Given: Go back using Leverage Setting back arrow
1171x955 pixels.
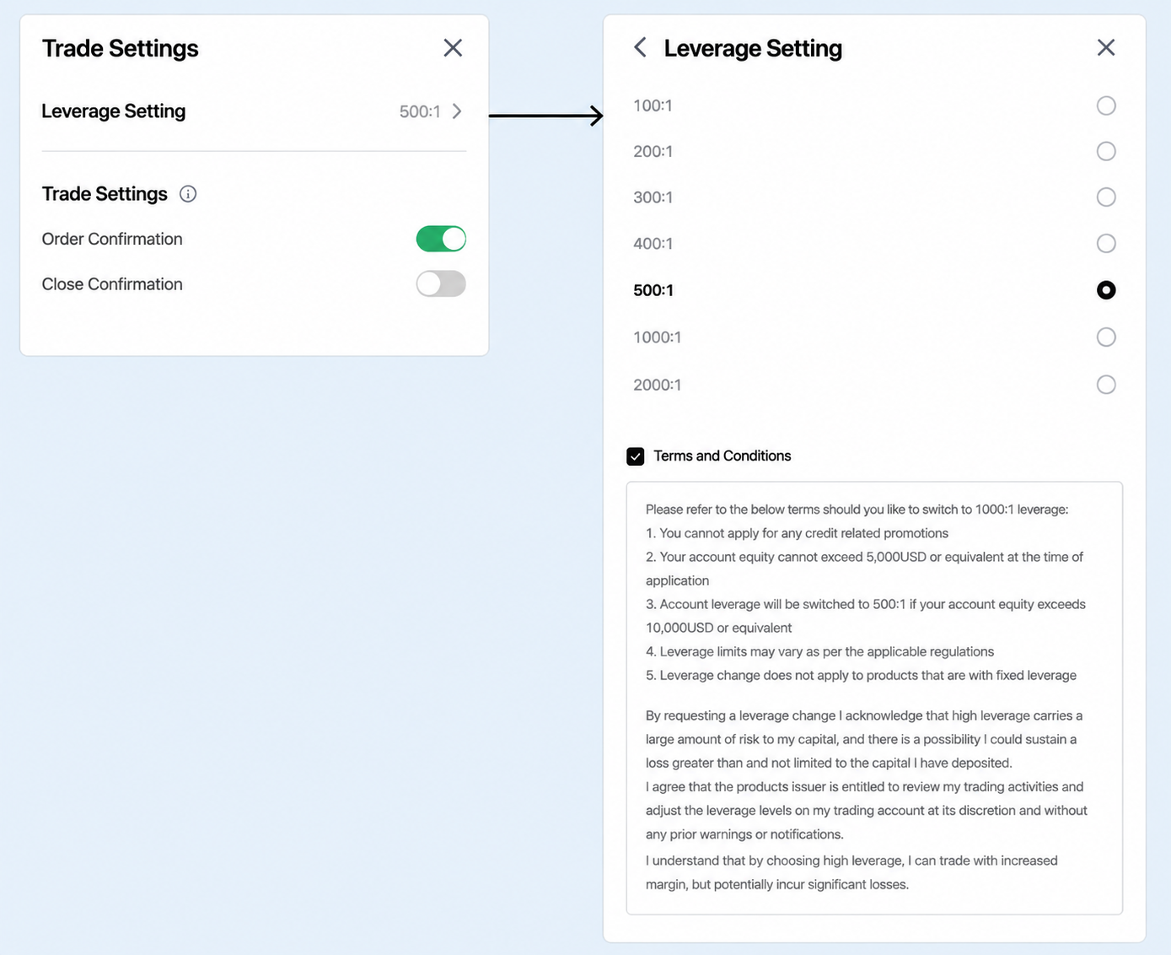Looking at the screenshot, I should point(641,47).
